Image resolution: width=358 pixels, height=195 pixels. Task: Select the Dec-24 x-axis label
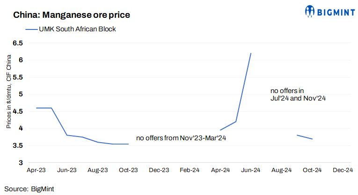[343, 170]
